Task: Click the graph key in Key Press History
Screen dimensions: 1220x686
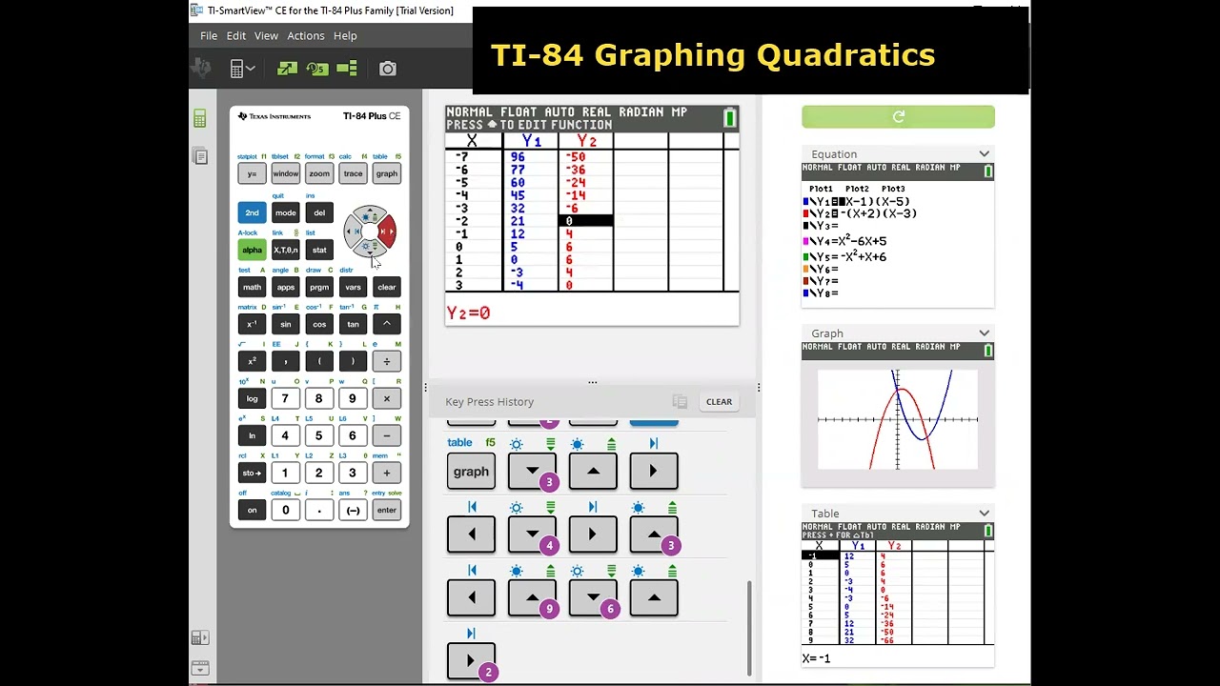Action: (471, 472)
